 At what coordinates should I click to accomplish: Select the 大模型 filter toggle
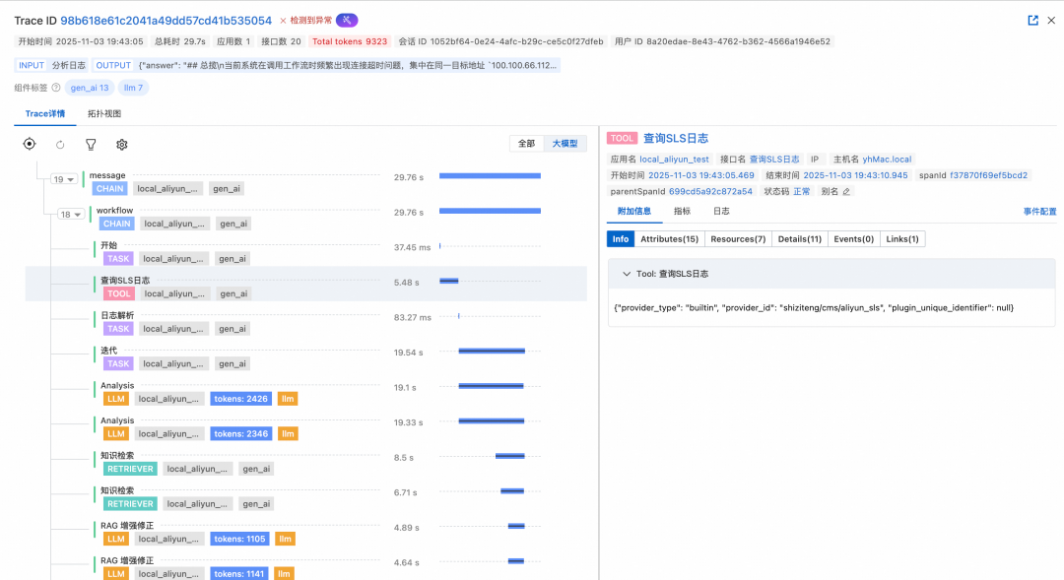click(x=565, y=144)
